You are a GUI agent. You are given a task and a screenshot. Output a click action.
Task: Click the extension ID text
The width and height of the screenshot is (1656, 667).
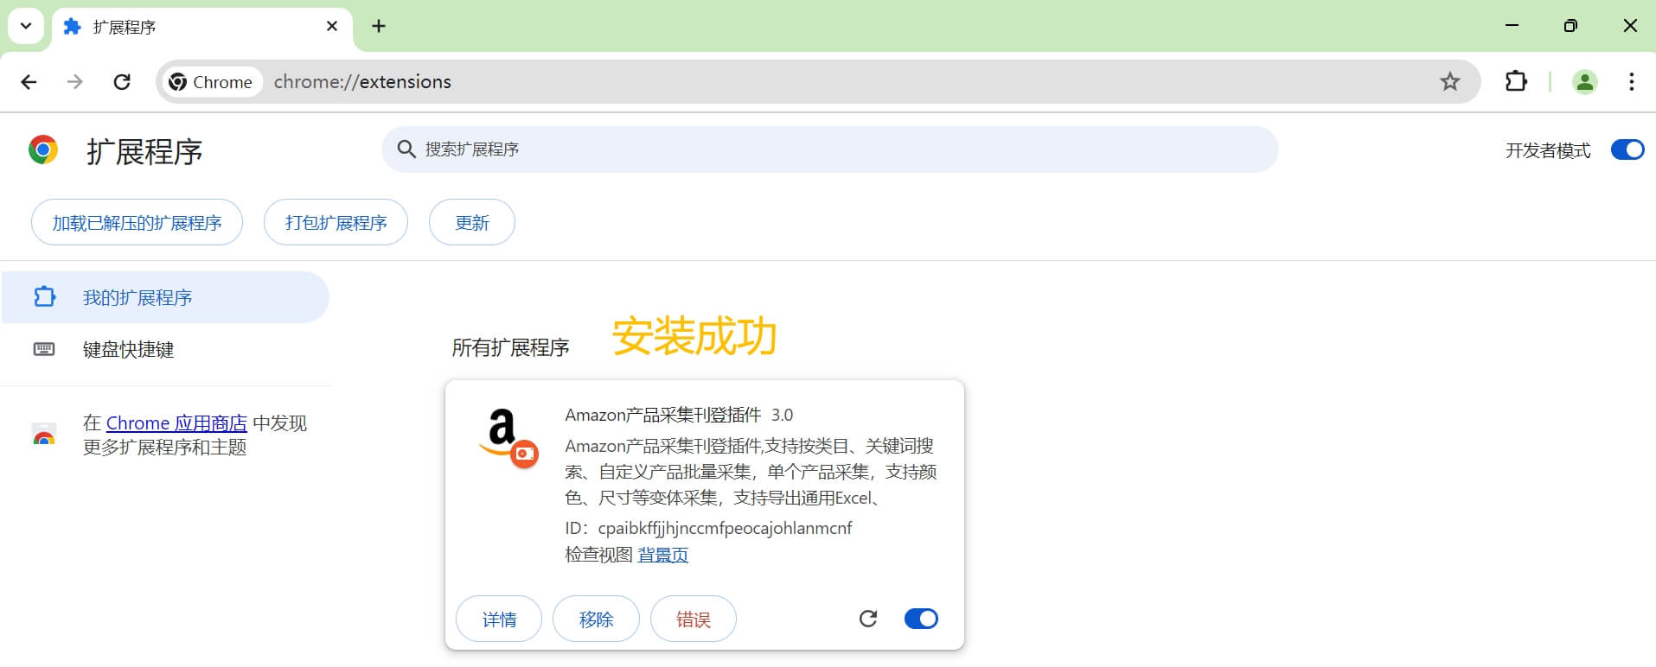(x=708, y=528)
